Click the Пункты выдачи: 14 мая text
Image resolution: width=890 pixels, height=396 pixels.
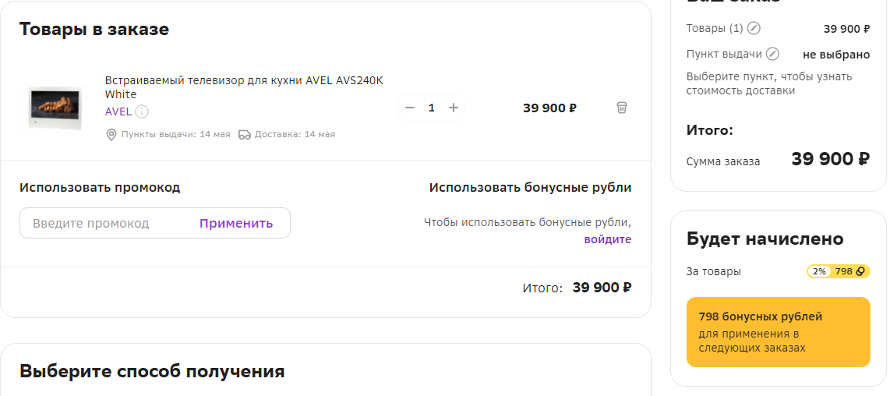(175, 134)
